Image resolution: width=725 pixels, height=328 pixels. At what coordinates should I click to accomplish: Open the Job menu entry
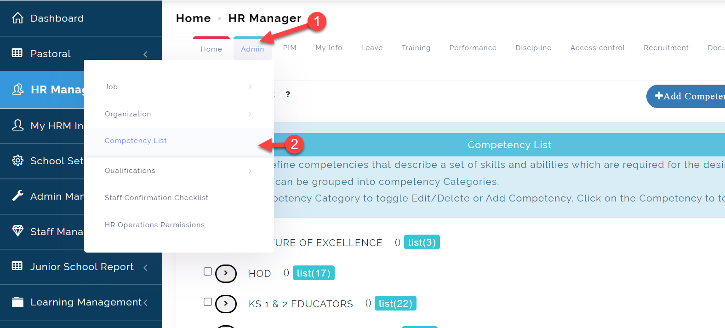pyautogui.click(x=111, y=87)
